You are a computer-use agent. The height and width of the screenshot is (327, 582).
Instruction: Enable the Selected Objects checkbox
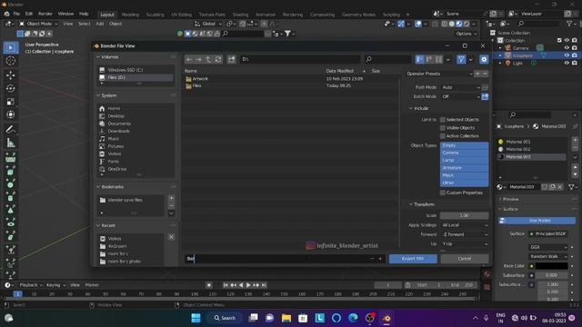click(x=443, y=120)
